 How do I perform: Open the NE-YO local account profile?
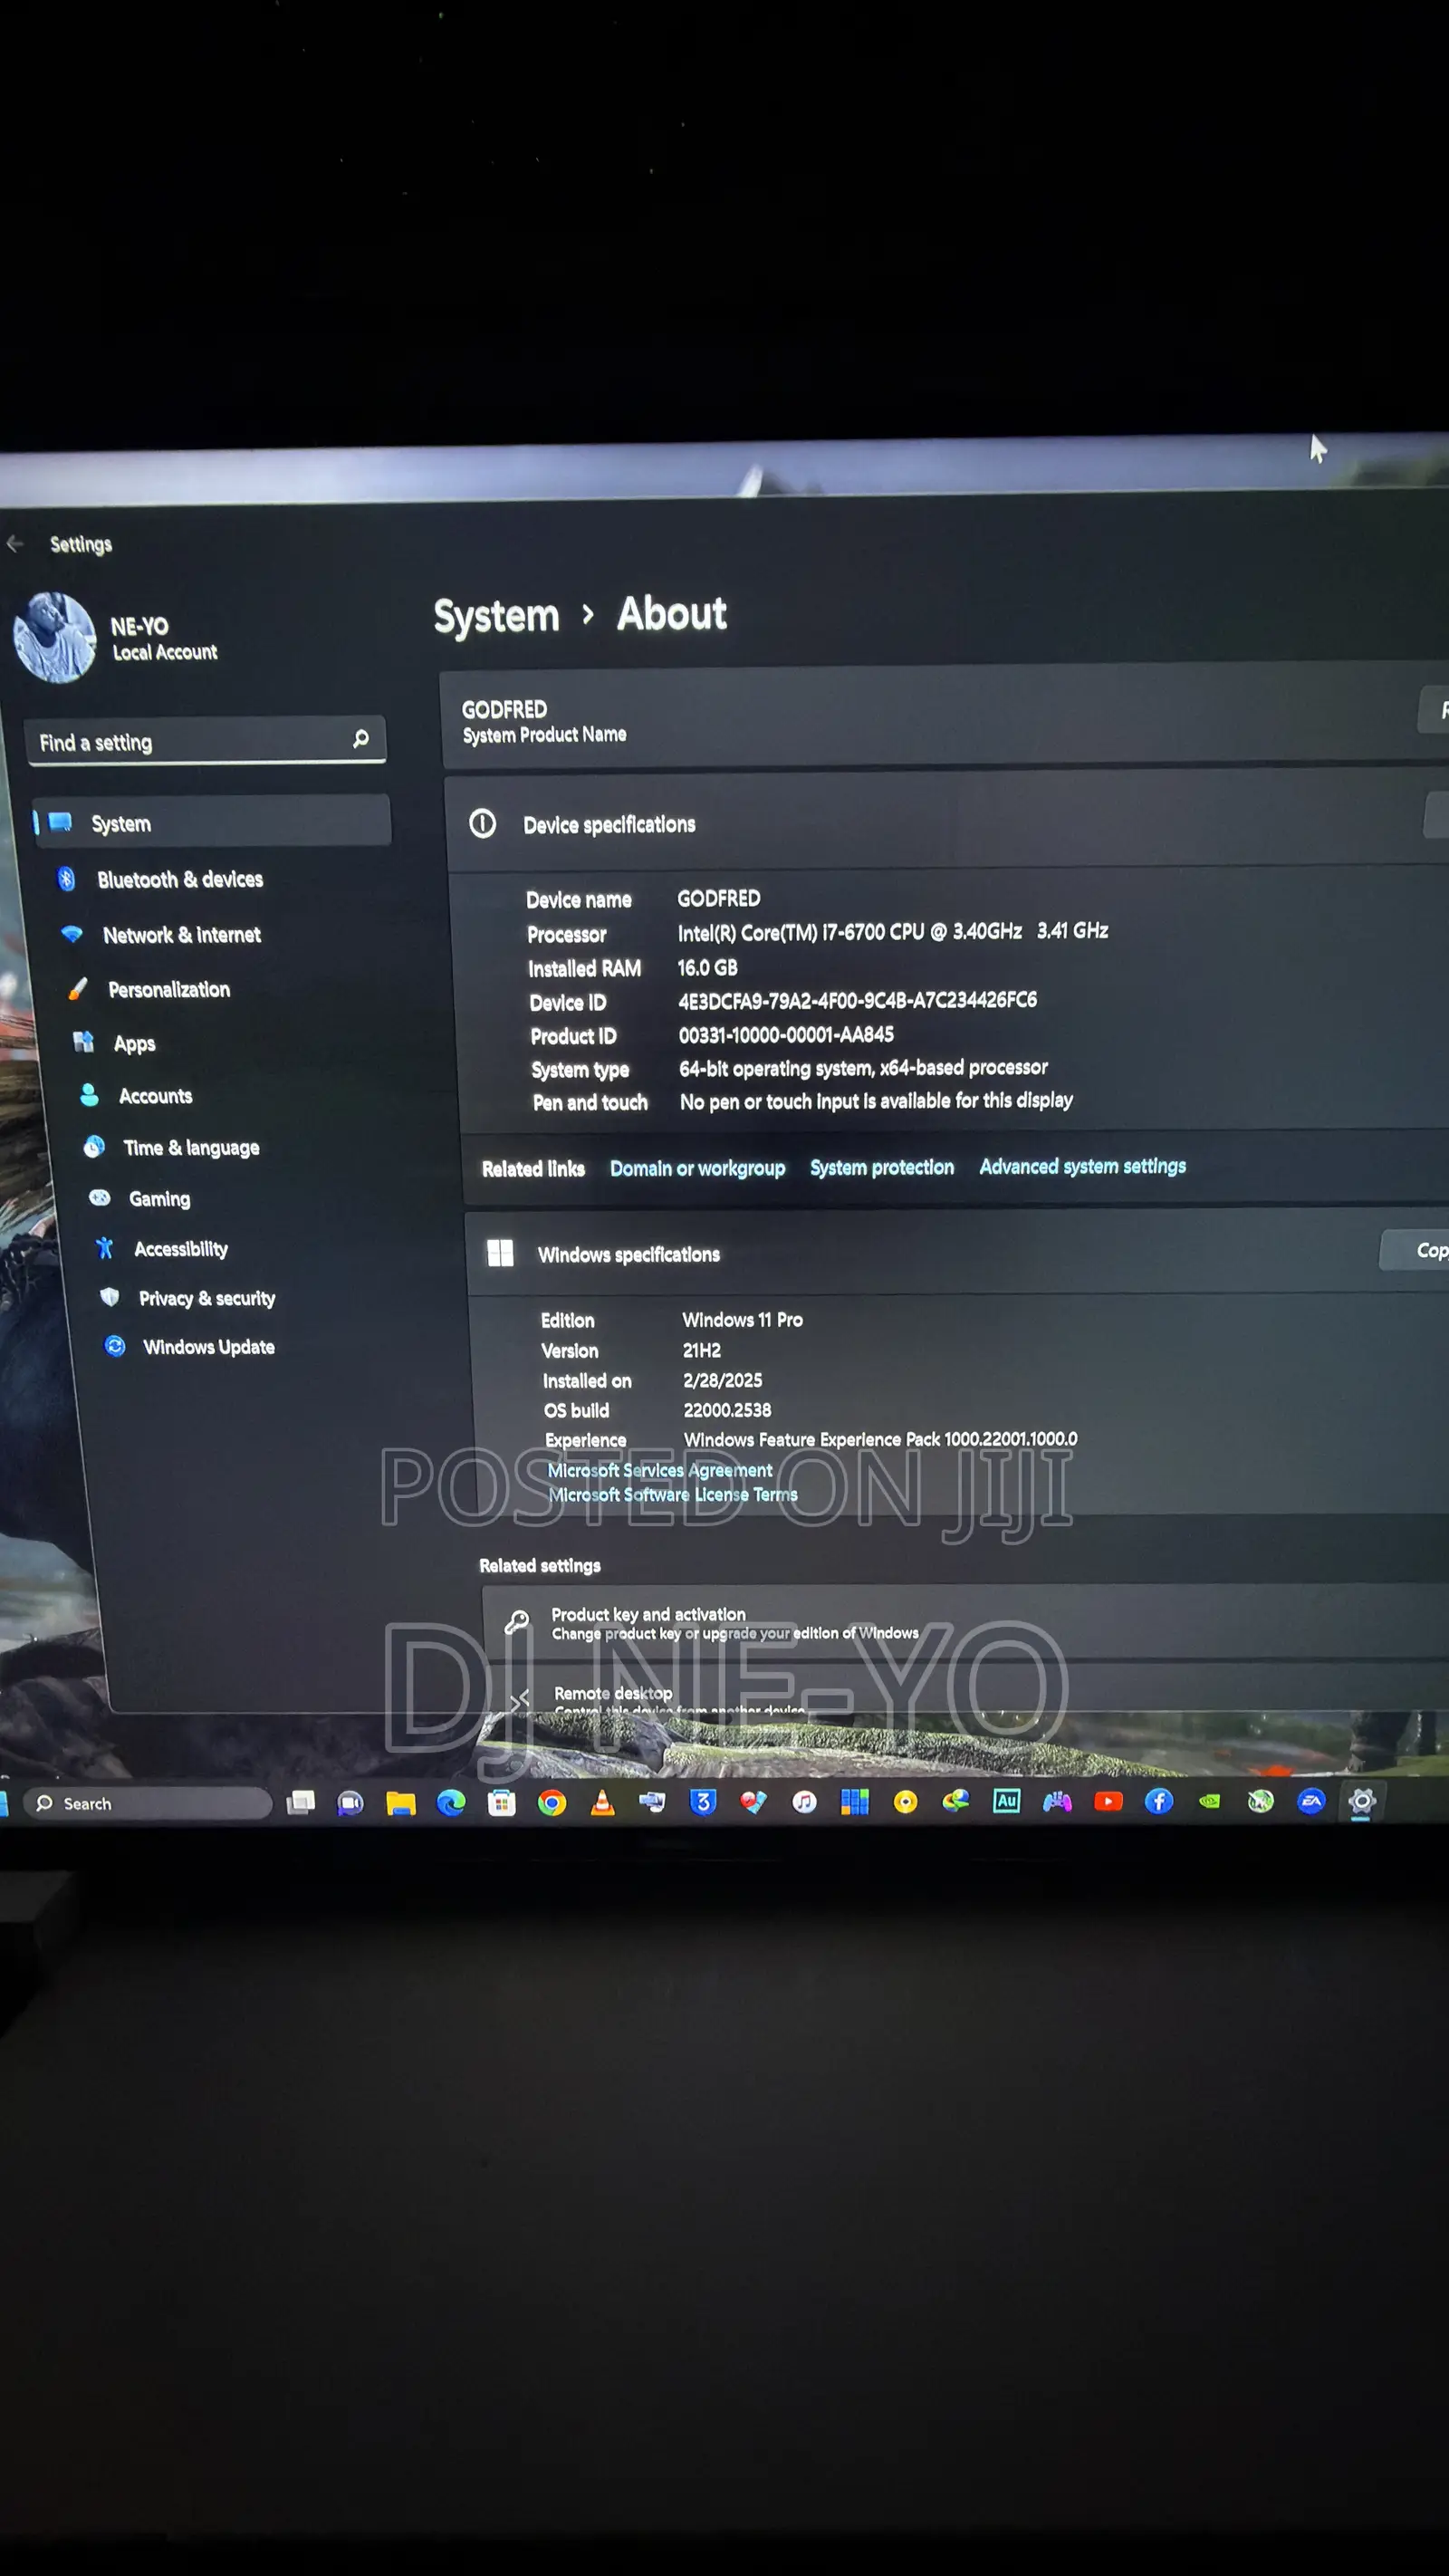[115, 638]
